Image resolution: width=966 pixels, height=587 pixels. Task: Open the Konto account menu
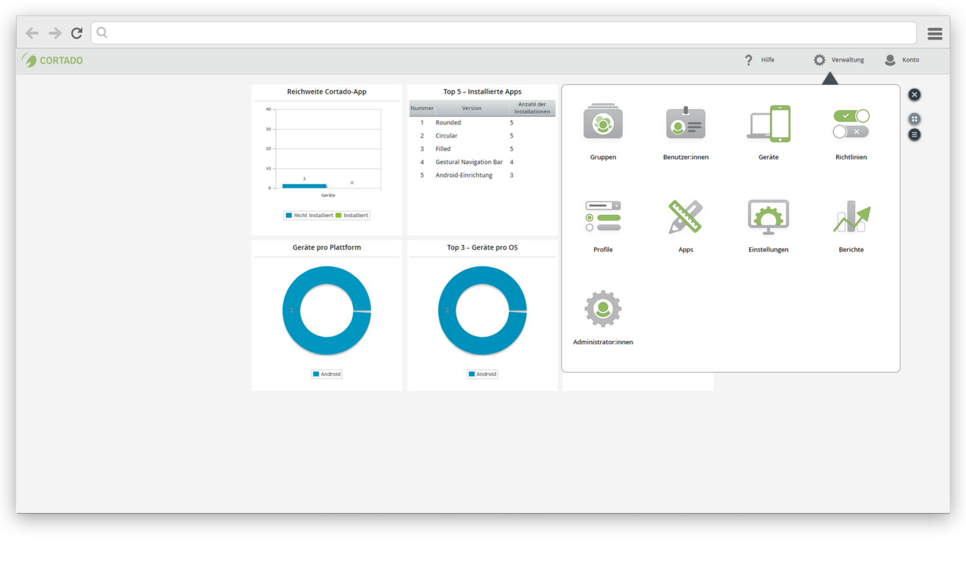(902, 60)
